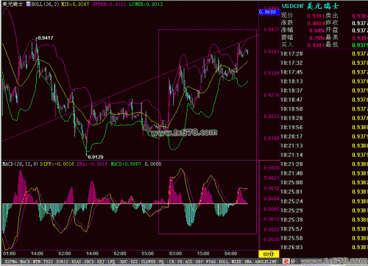Click the red square icon in bottom bar
This screenshot has height=266, width=368.
286,262
